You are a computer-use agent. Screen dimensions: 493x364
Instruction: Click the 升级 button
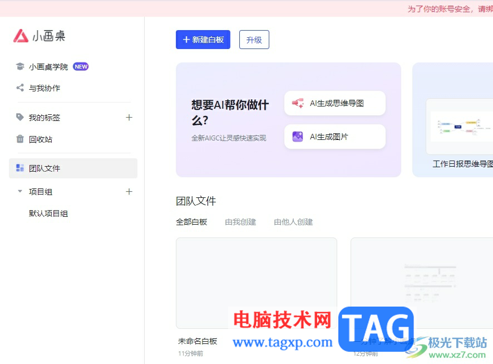tap(254, 40)
